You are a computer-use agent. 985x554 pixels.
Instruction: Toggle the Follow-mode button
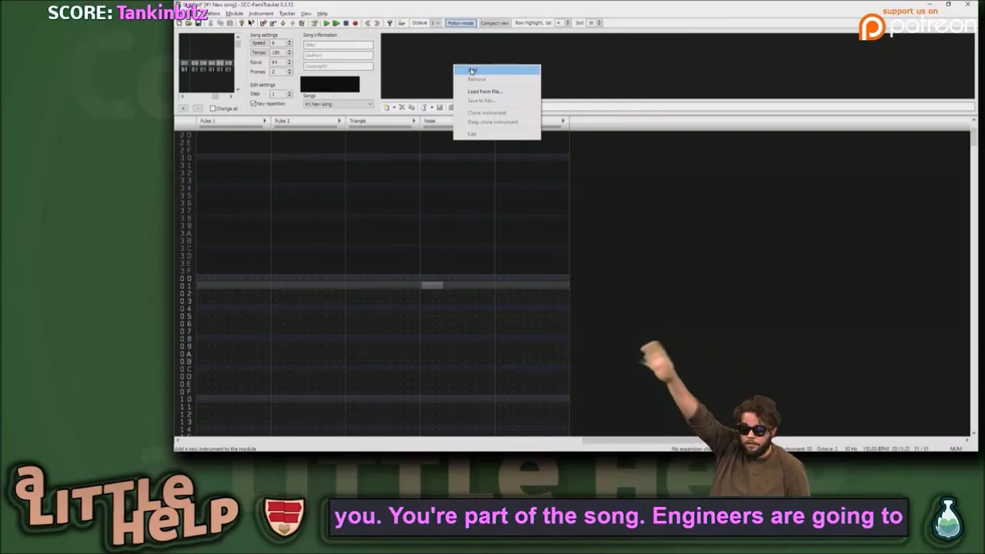pos(461,23)
